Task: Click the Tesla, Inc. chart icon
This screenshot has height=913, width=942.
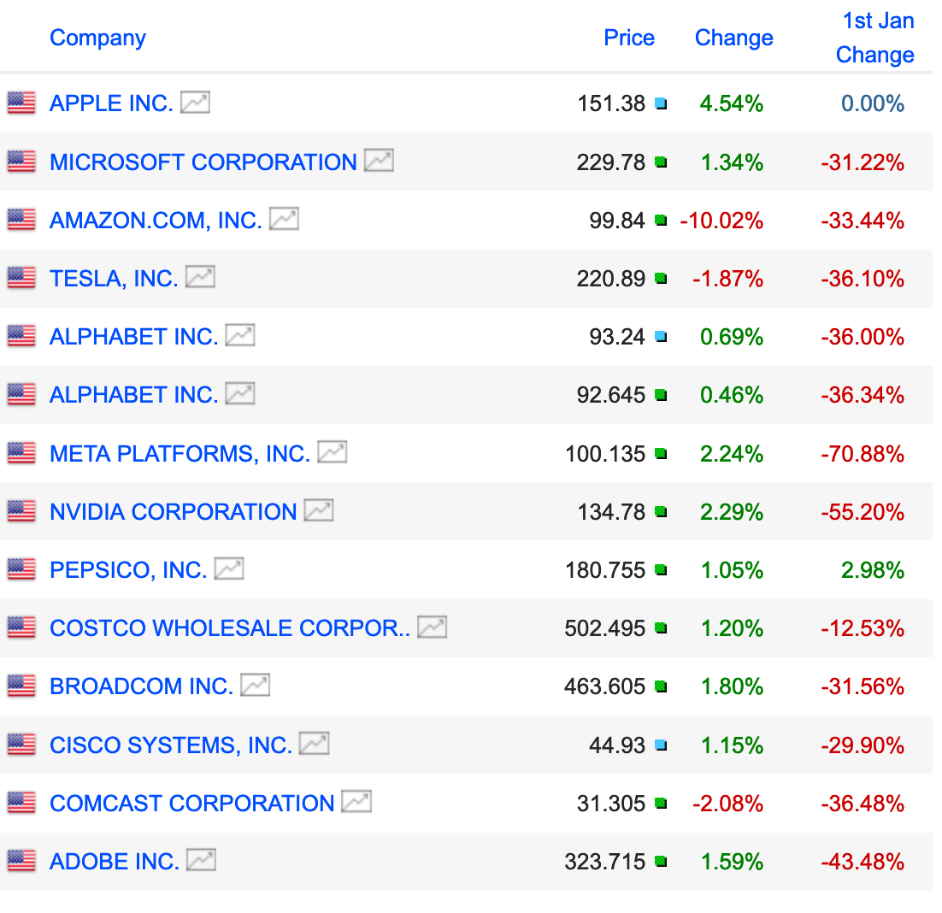Action: pos(200,278)
